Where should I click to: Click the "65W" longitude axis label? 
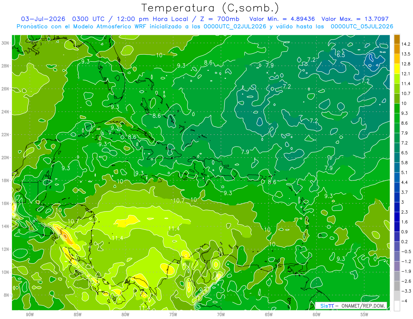pyautogui.click(x=269, y=315)
